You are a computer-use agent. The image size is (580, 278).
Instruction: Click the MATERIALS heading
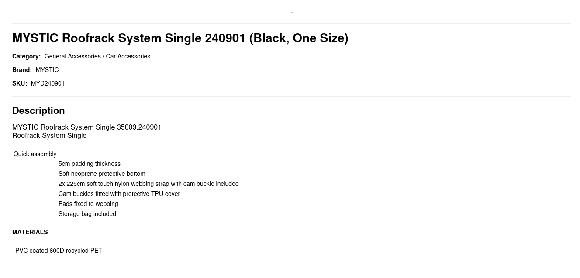[x=30, y=232]
